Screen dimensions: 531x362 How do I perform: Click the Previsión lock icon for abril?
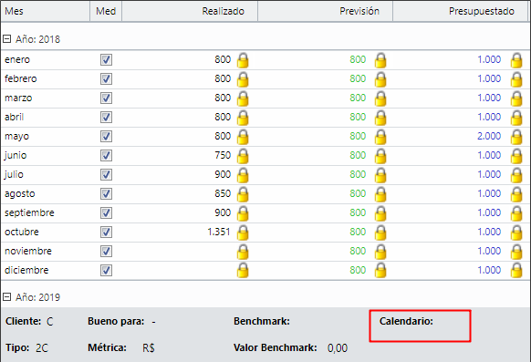(380, 118)
